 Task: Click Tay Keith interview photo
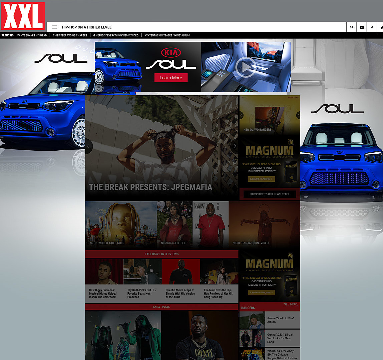pyautogui.click(x=142, y=272)
